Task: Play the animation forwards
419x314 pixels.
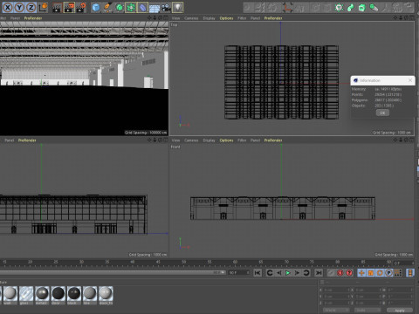Action: point(288,273)
